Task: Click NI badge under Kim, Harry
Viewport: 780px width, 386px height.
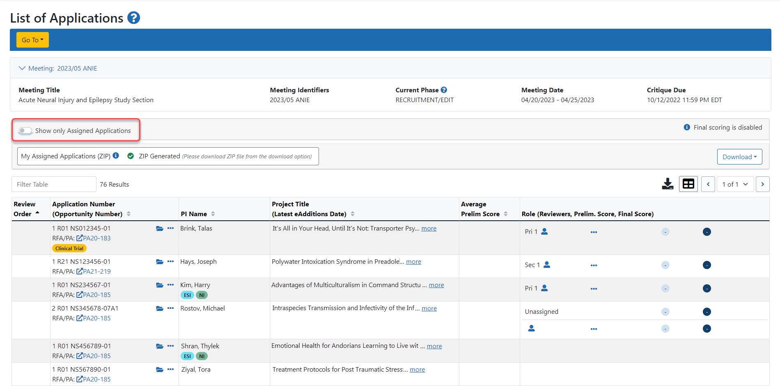Action: [x=202, y=295]
